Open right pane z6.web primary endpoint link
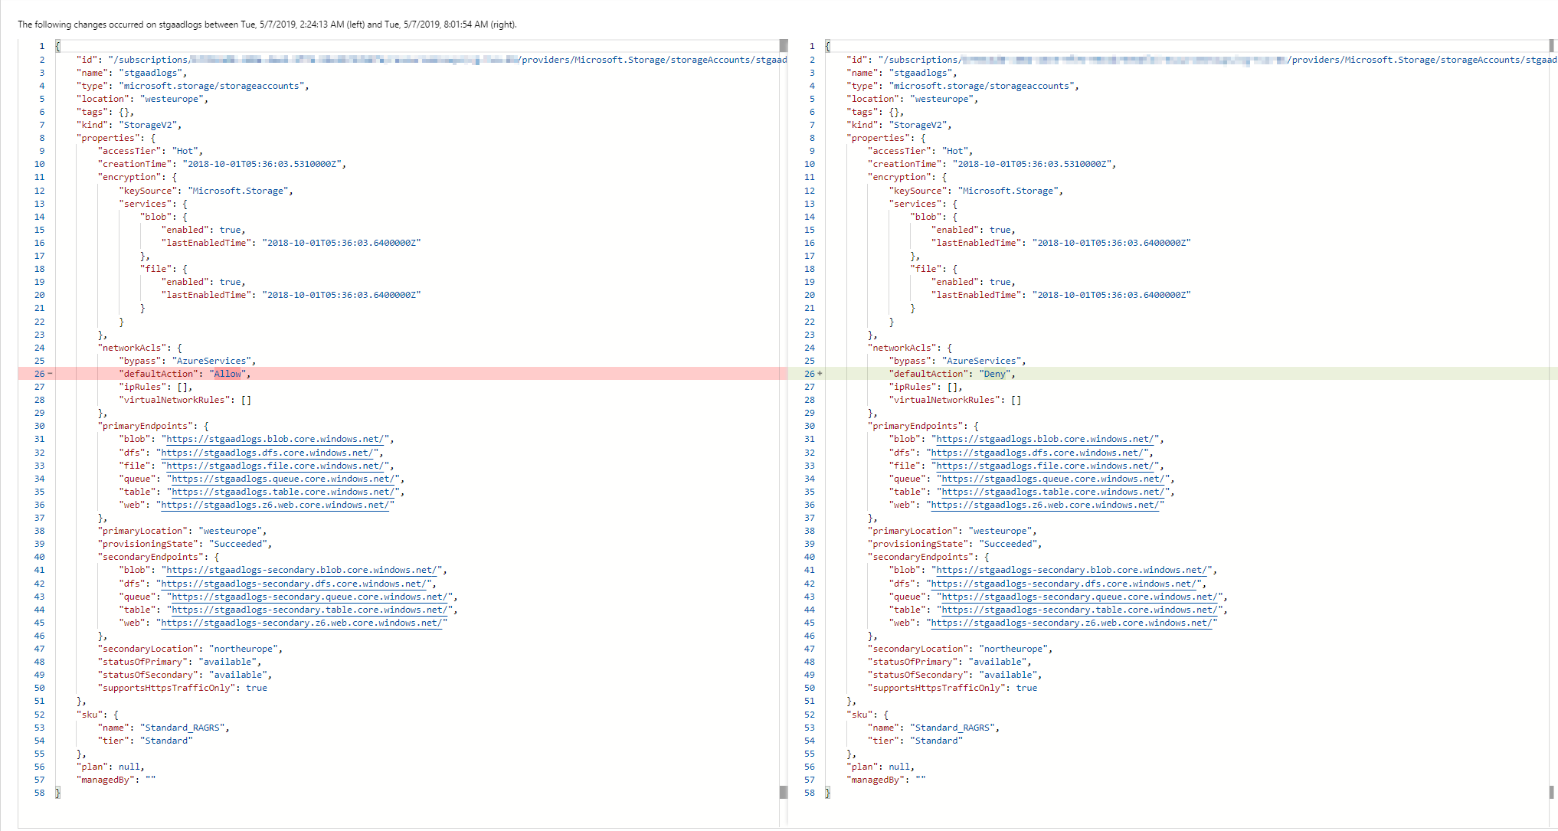The height and width of the screenshot is (831, 1558). coord(1045,505)
